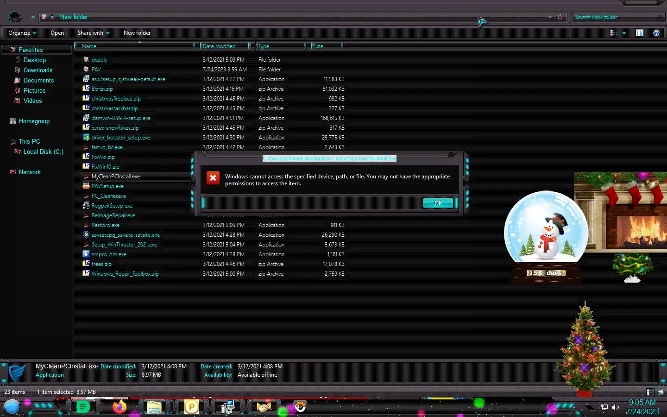Select Setup_WinThruster_2021.exe file name
This screenshot has height=417, width=667.
[x=124, y=245]
